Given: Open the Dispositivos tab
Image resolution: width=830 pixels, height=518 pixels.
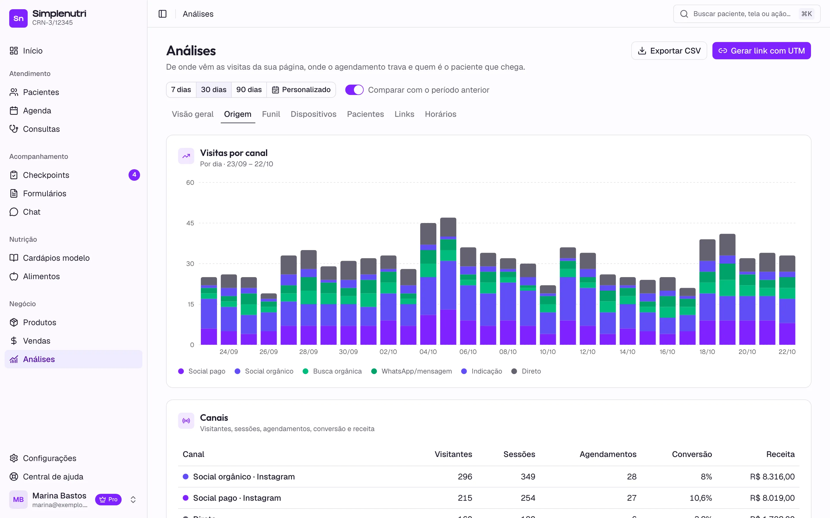Looking at the screenshot, I should click(314, 114).
